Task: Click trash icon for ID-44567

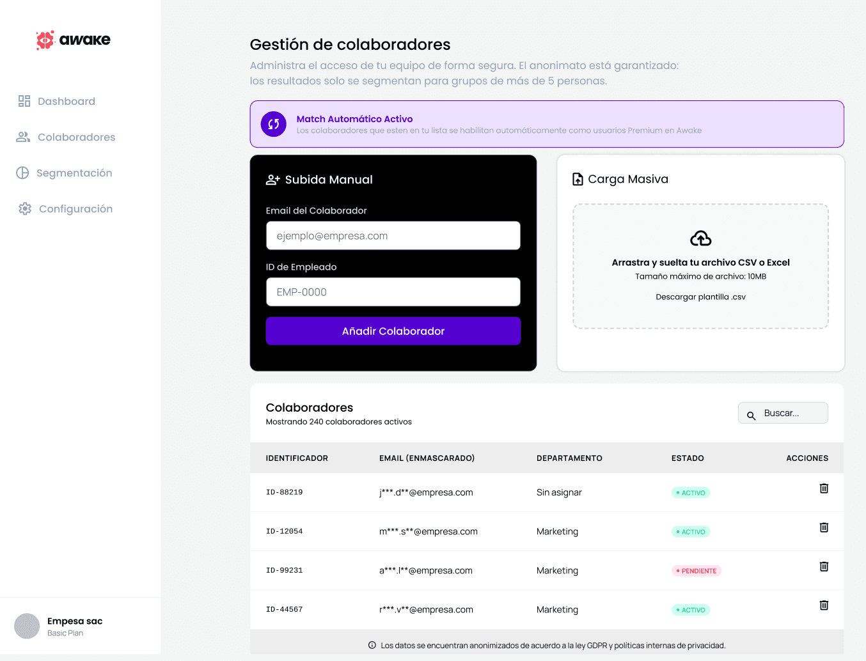Action: click(x=824, y=605)
